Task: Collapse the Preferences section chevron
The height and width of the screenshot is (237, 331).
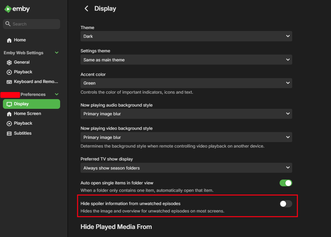Action: 57,94
